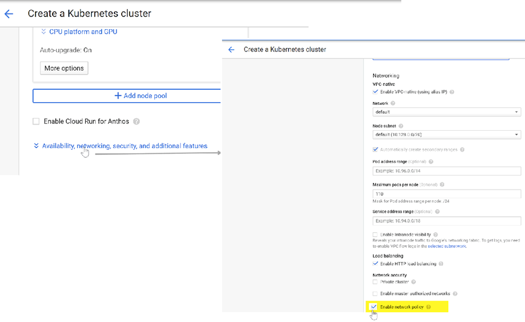Click the Network security heading
Viewport: 525px width, 322px height.
coord(389,275)
